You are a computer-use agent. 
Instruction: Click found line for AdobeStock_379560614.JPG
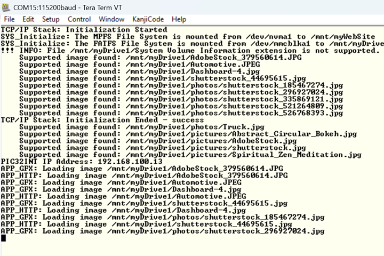(x=161, y=57)
